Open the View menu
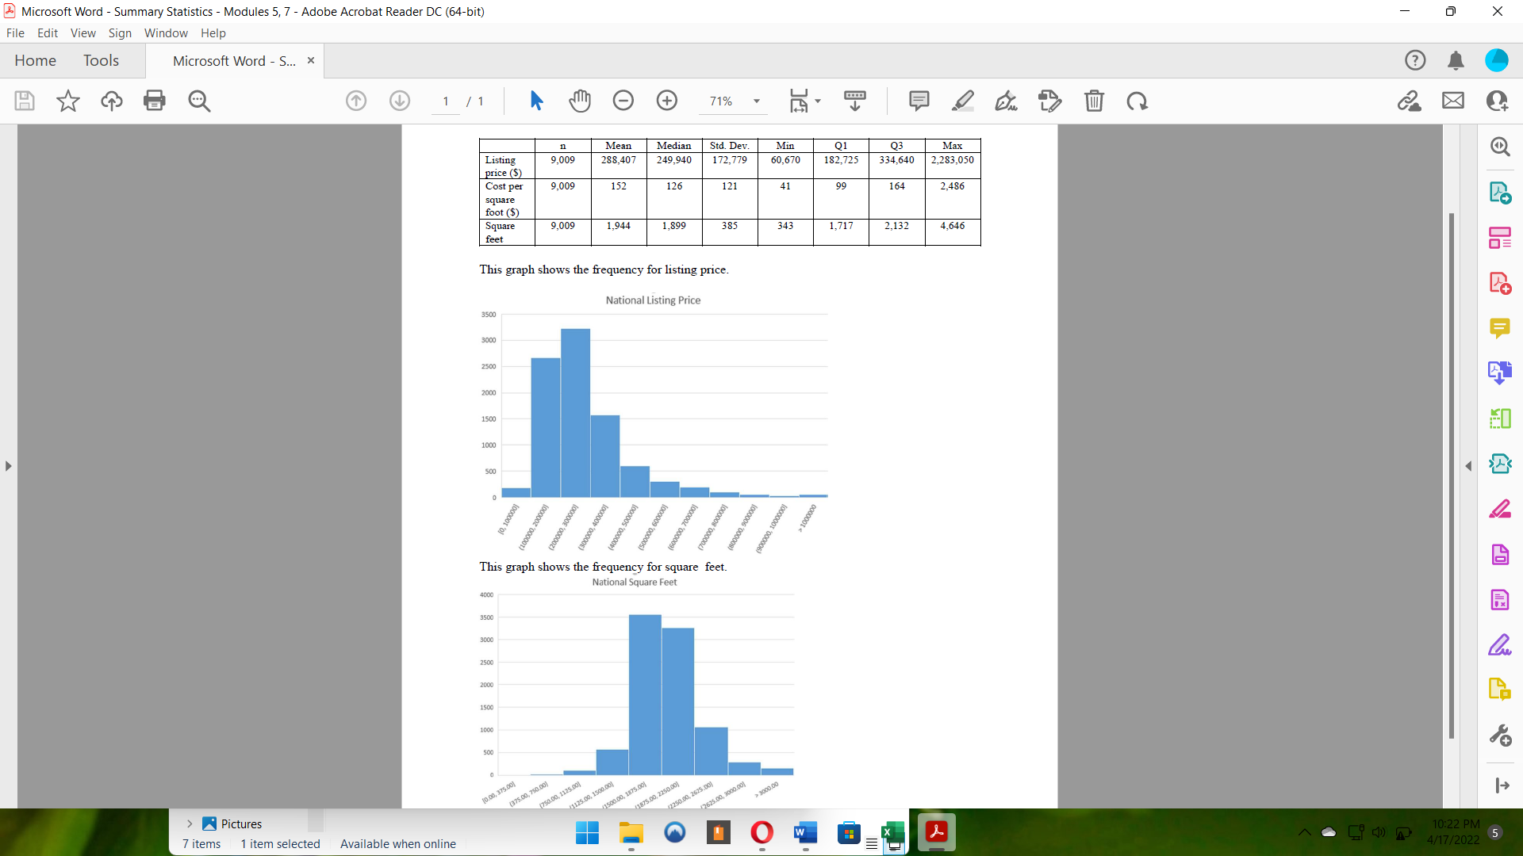The height and width of the screenshot is (856, 1523). point(82,32)
